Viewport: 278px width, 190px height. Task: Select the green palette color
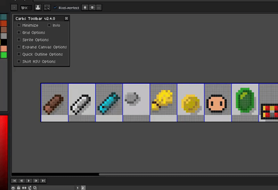tap(4, 55)
